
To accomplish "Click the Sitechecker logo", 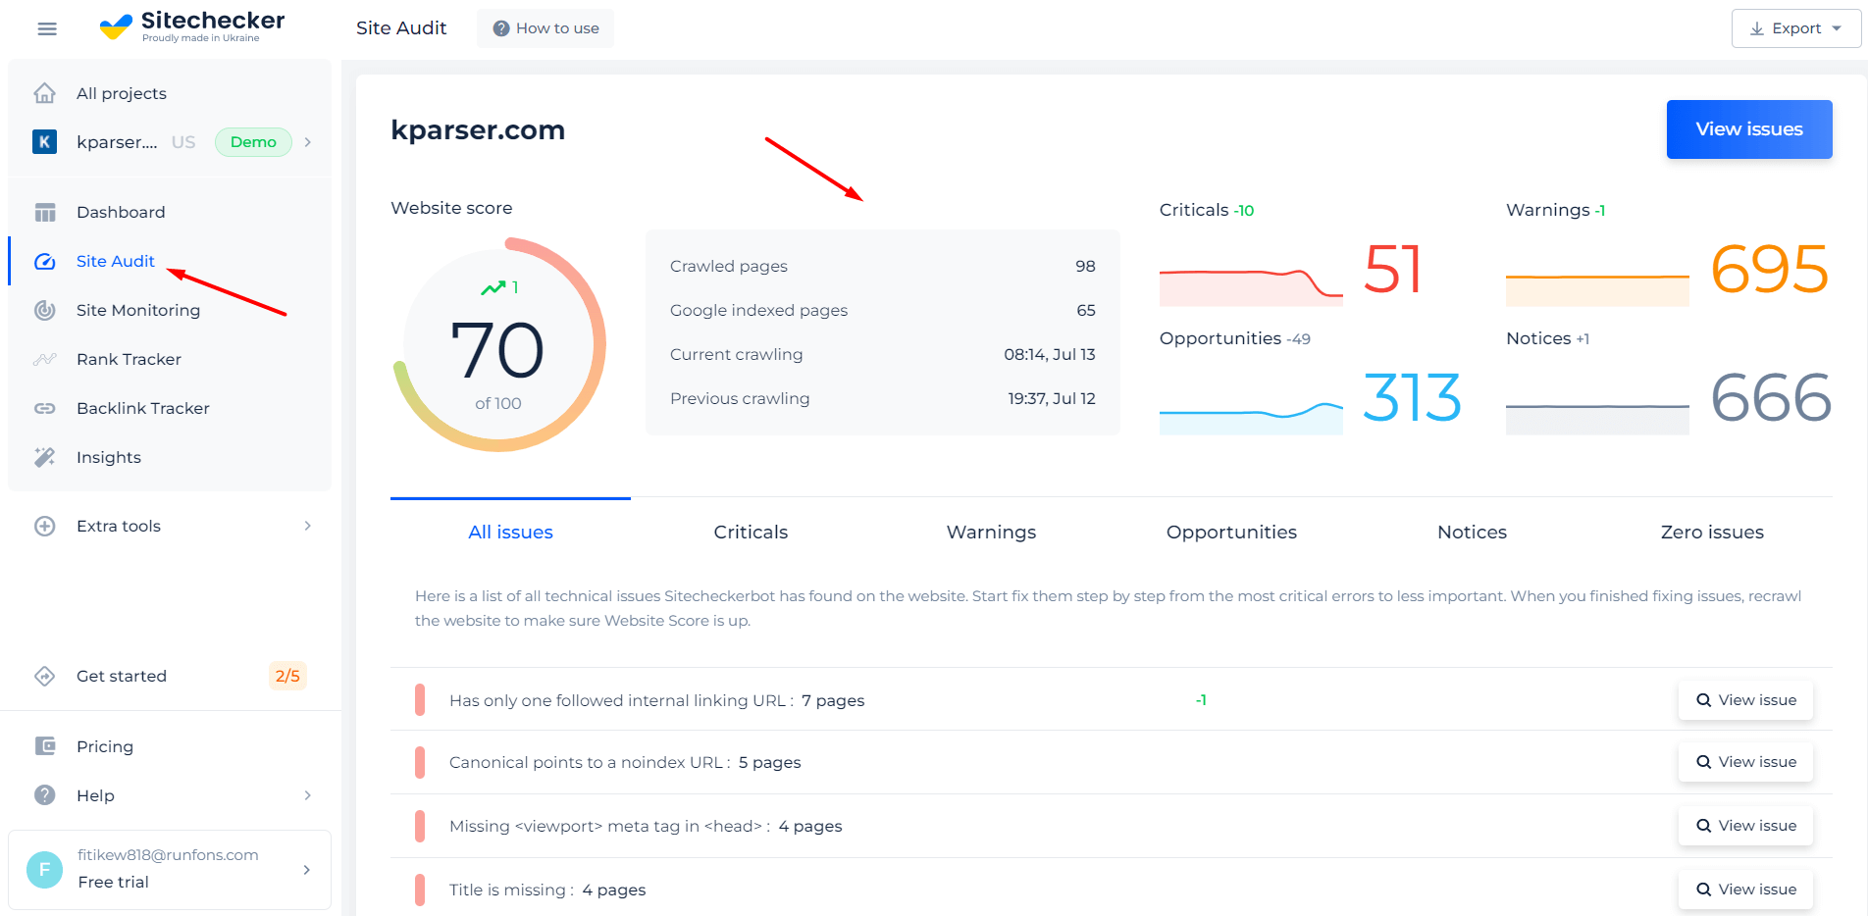I will click(192, 26).
